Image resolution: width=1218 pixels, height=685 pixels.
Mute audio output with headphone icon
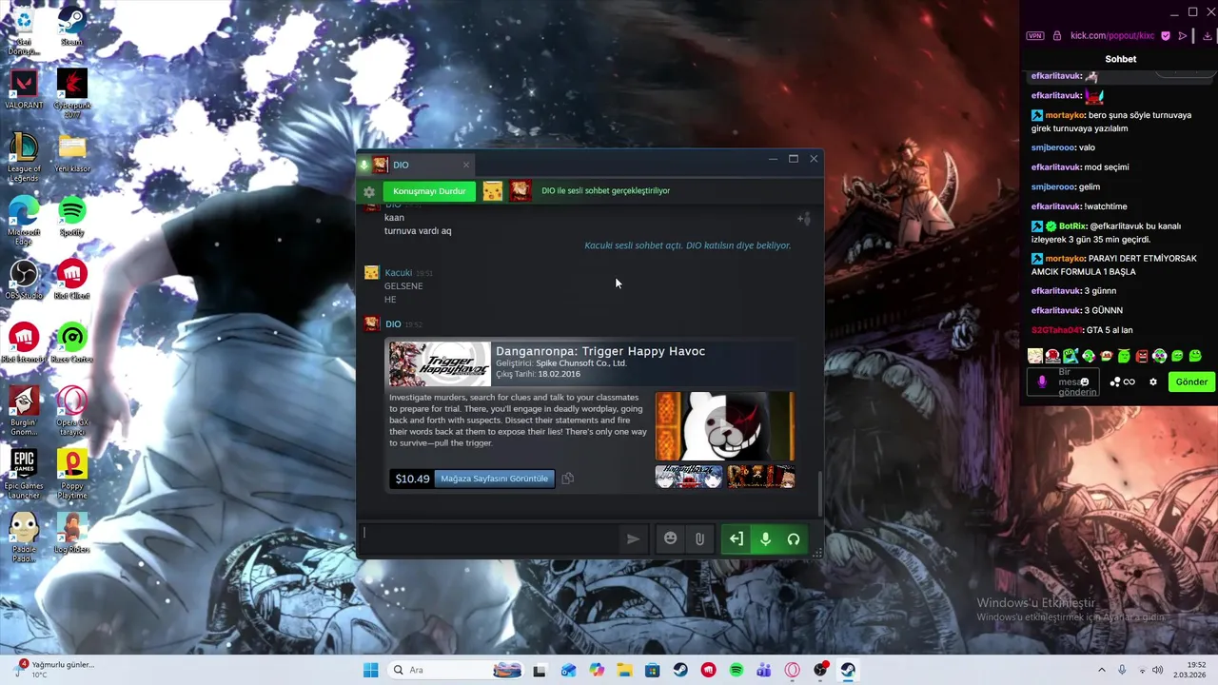point(794,539)
